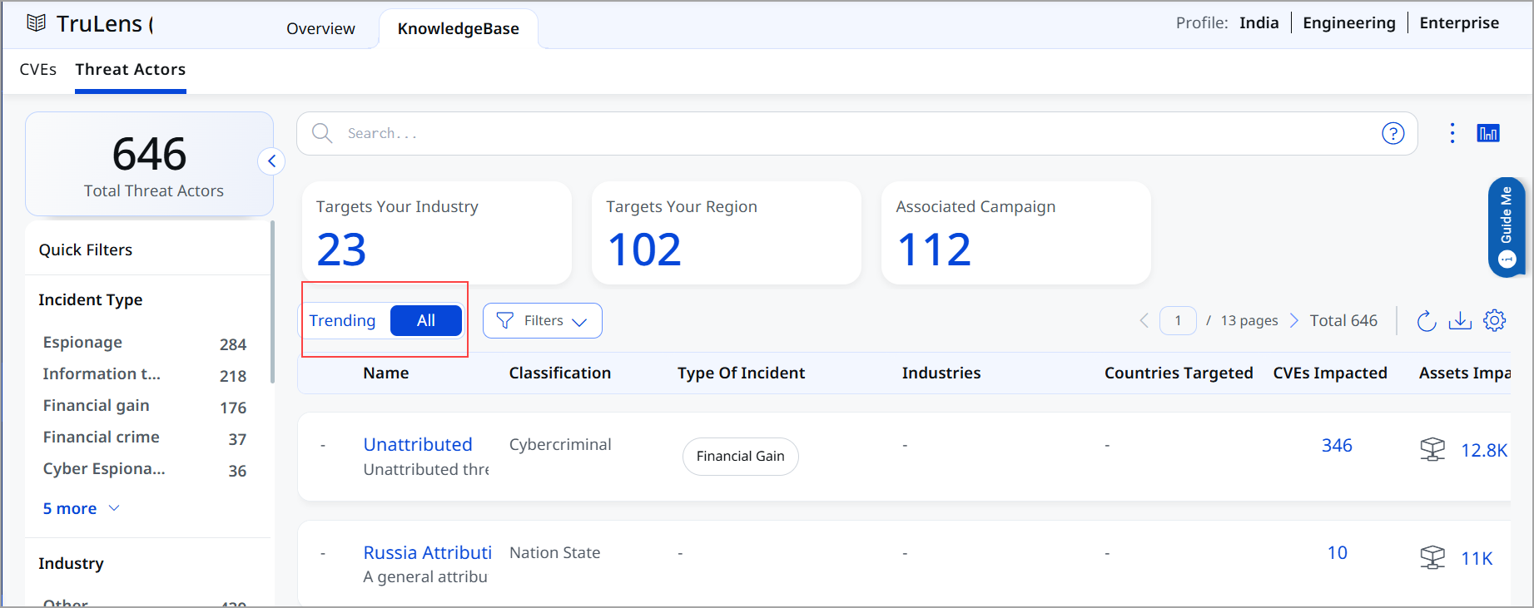Click the 11K assets impacted value

coord(1477,558)
